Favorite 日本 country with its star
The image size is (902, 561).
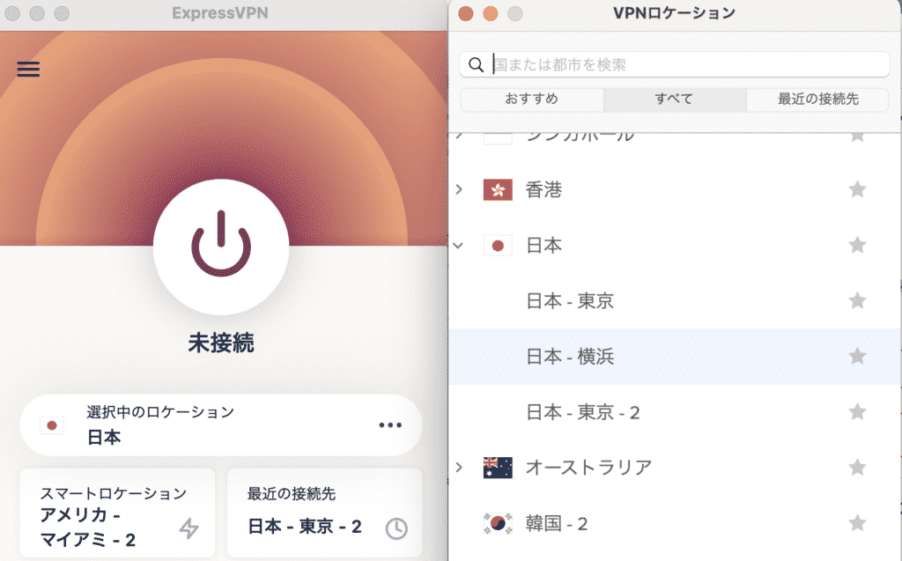pyautogui.click(x=857, y=245)
